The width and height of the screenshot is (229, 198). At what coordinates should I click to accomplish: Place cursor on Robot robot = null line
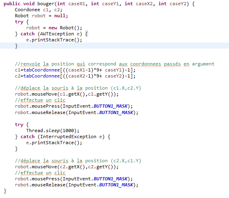pyautogui.click(x=41, y=16)
